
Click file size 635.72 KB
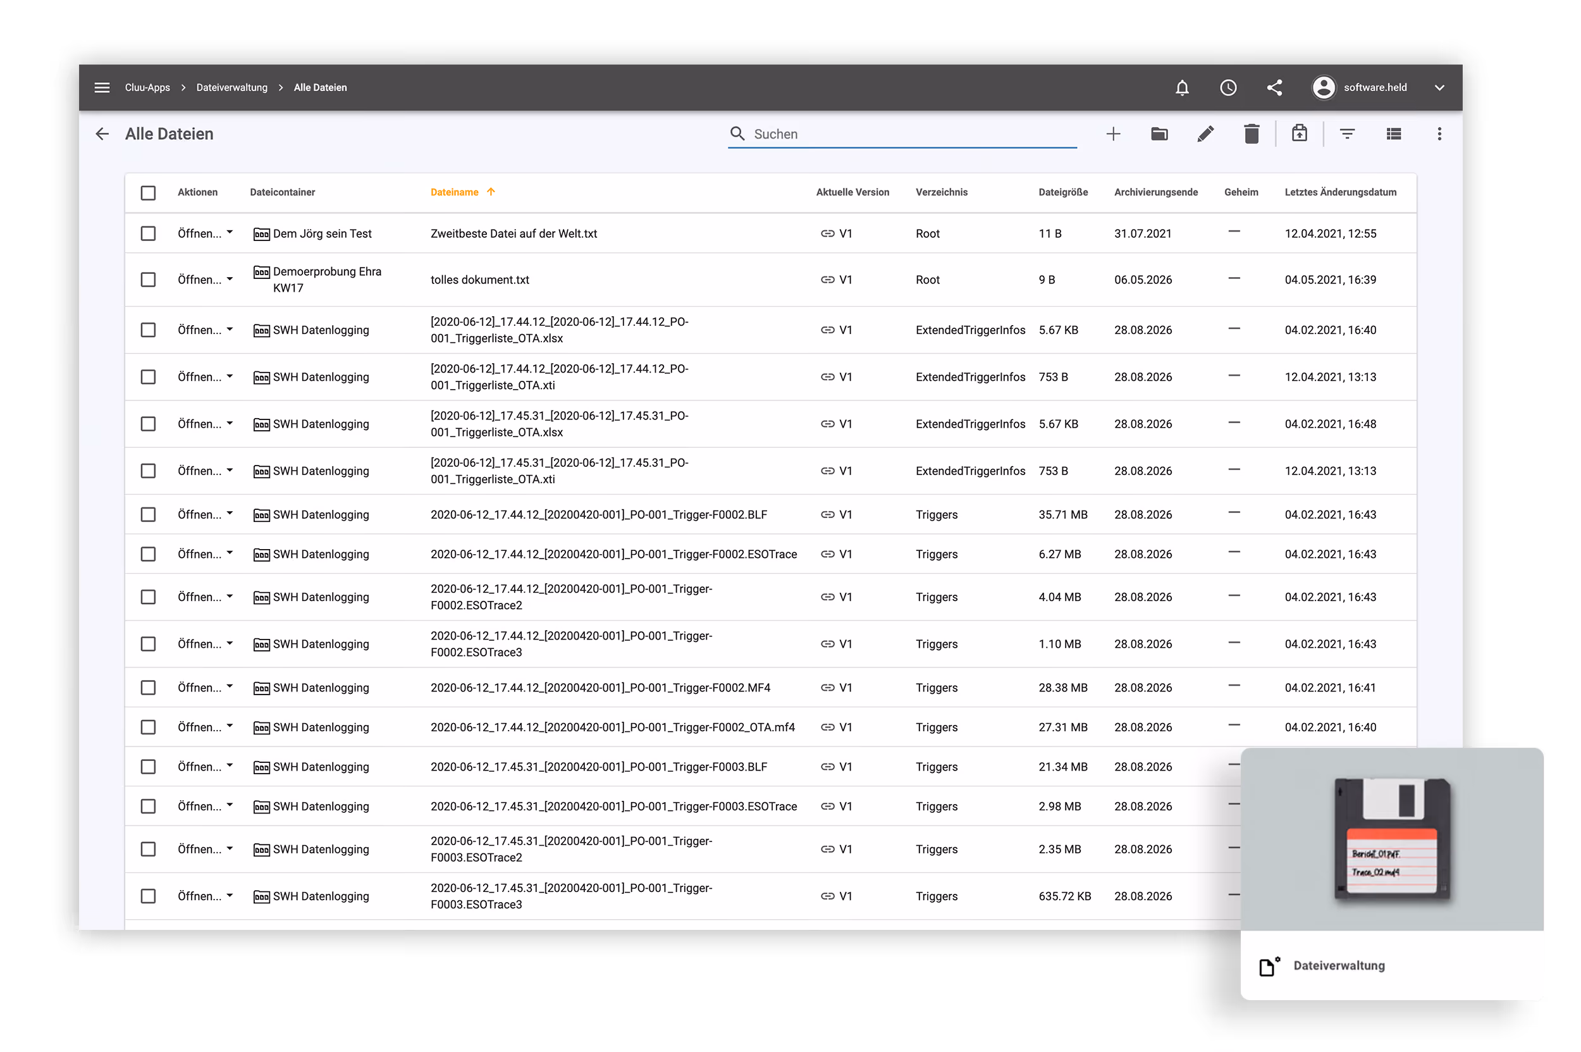[x=1064, y=896]
